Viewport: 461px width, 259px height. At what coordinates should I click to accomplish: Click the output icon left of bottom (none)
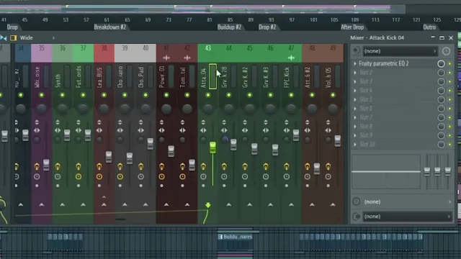(357, 217)
